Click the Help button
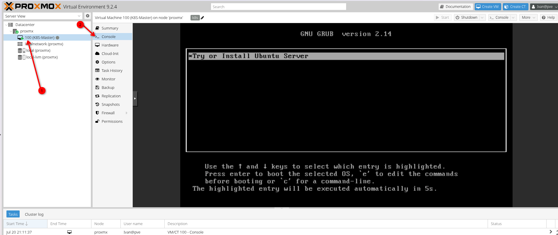Image resolution: width=558 pixels, height=235 pixels. [548, 18]
